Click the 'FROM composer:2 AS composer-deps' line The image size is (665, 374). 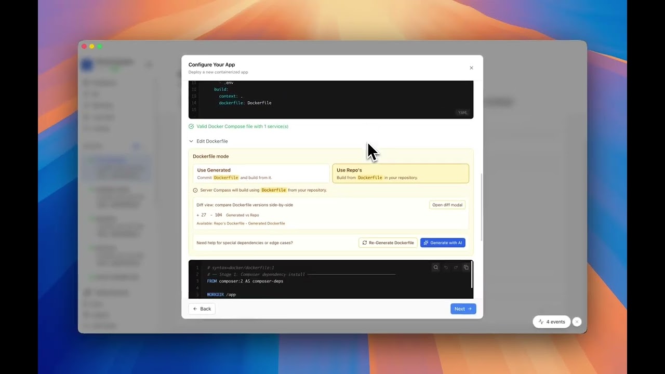[245, 281]
